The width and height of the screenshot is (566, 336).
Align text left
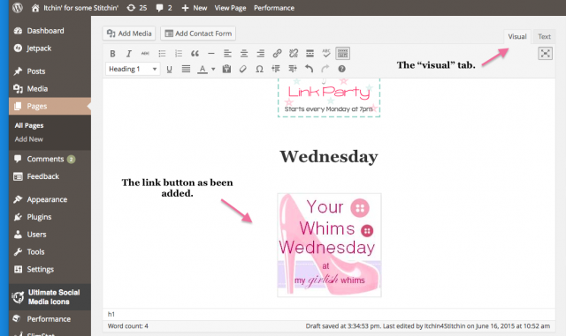click(227, 54)
